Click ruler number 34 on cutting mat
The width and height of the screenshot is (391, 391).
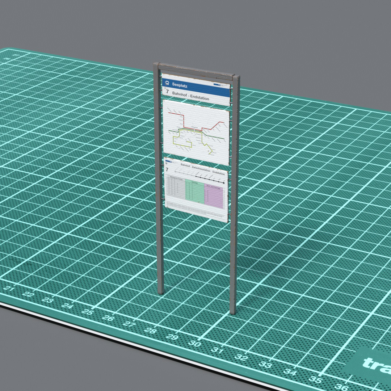(290, 372)
